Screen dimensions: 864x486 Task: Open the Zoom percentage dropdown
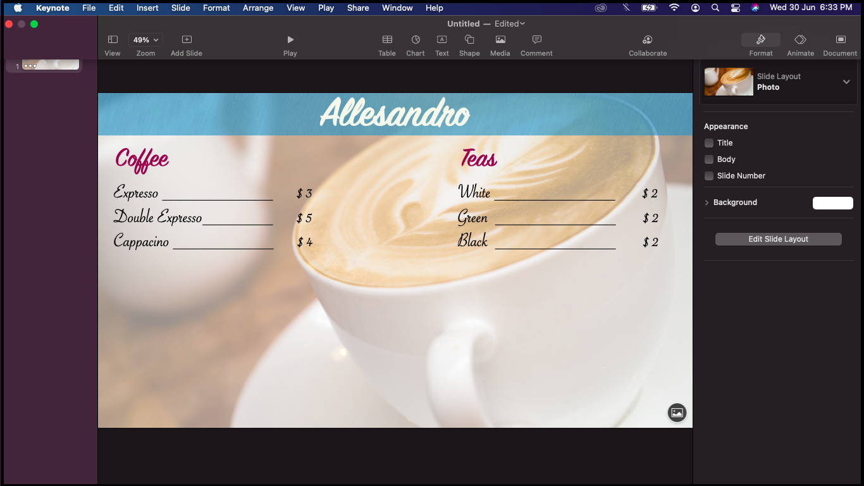pos(145,39)
